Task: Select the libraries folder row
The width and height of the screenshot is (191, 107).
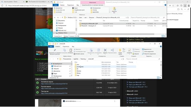Action: tap(105, 71)
